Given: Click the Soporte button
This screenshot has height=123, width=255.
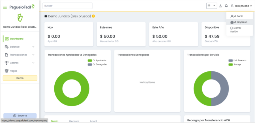Looking at the screenshot, I should point(20,116).
